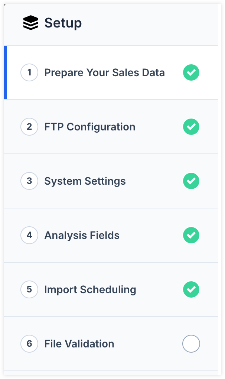225x379 pixels.
Task: Click green checkmark beside FTP Configuration
Action: click(x=191, y=127)
